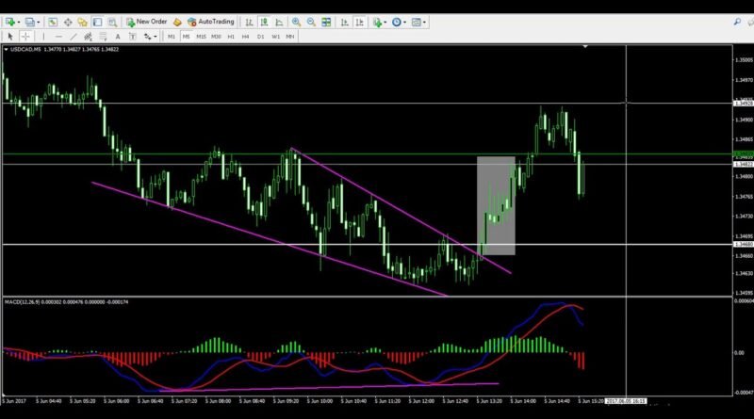Open the Indicators list icon
The height and width of the screenshot is (419, 754).
pos(377,22)
